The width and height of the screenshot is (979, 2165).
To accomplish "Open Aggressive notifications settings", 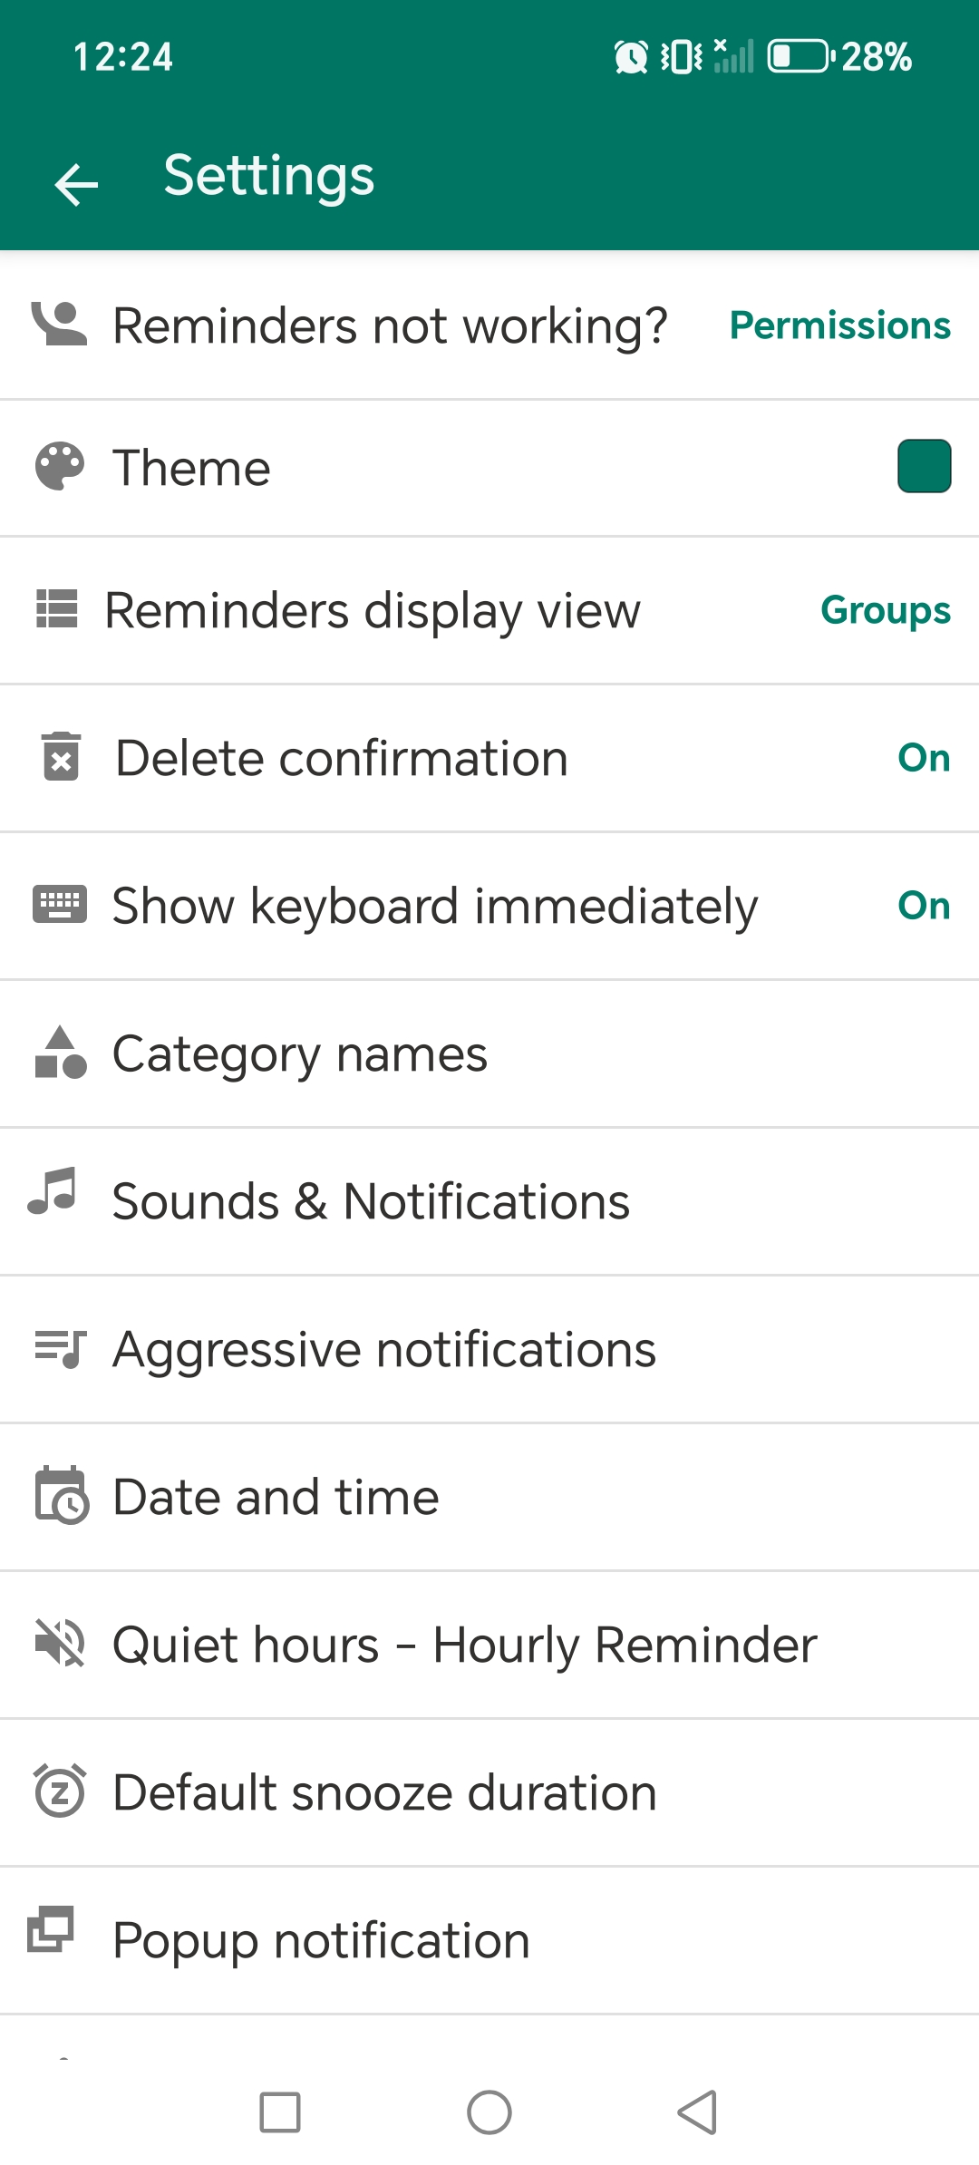I will pyautogui.click(x=384, y=1349).
